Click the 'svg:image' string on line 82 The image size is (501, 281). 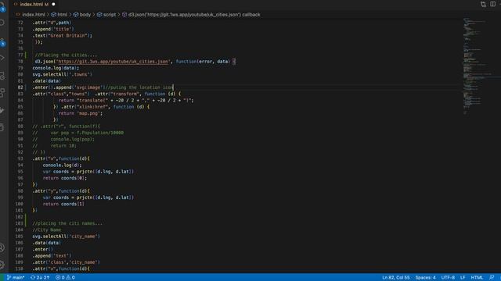click(88, 87)
